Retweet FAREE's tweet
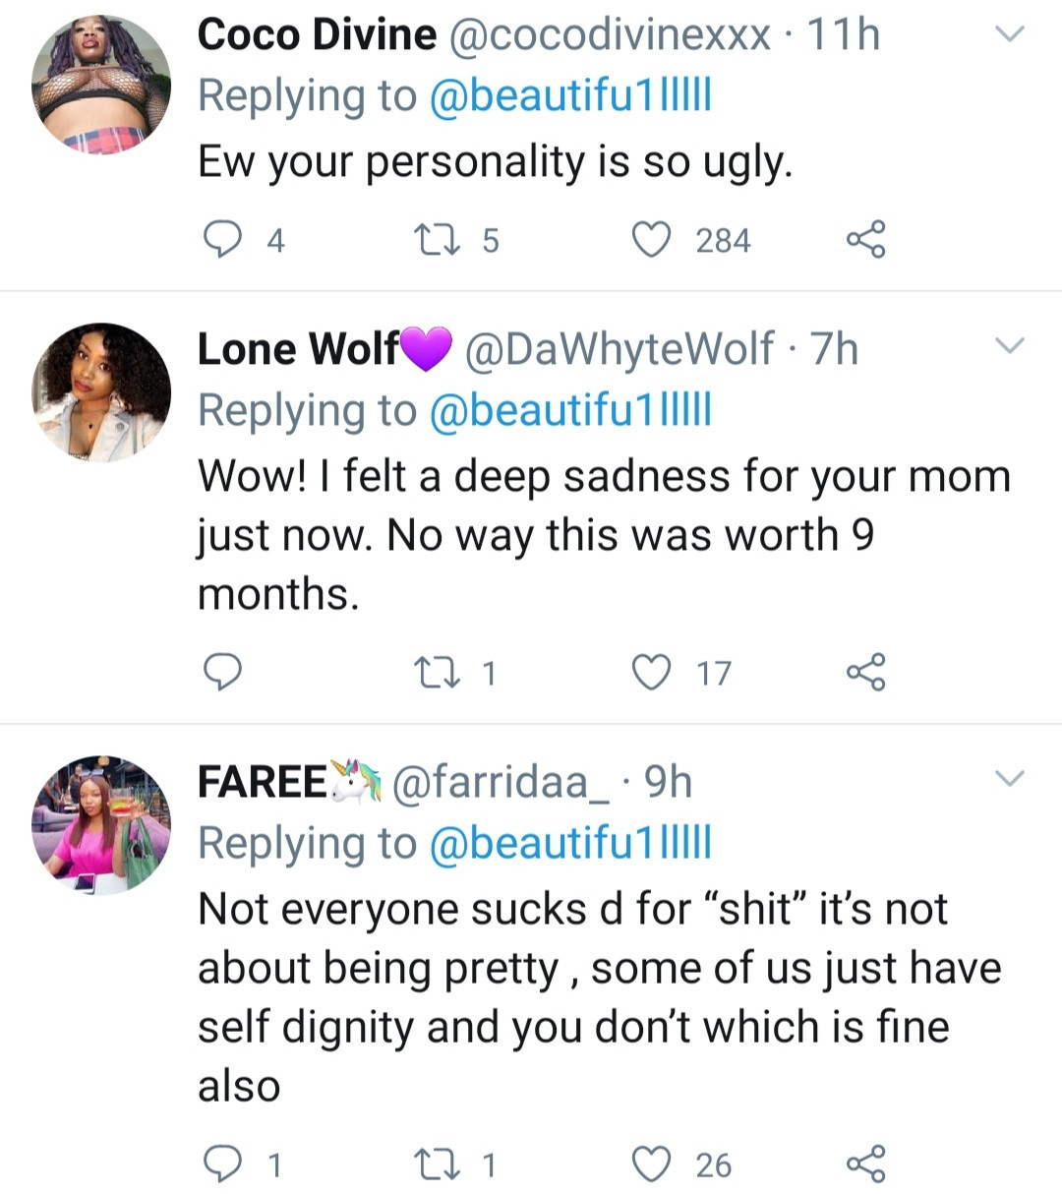The height and width of the screenshot is (1194, 1062). 436,1164
